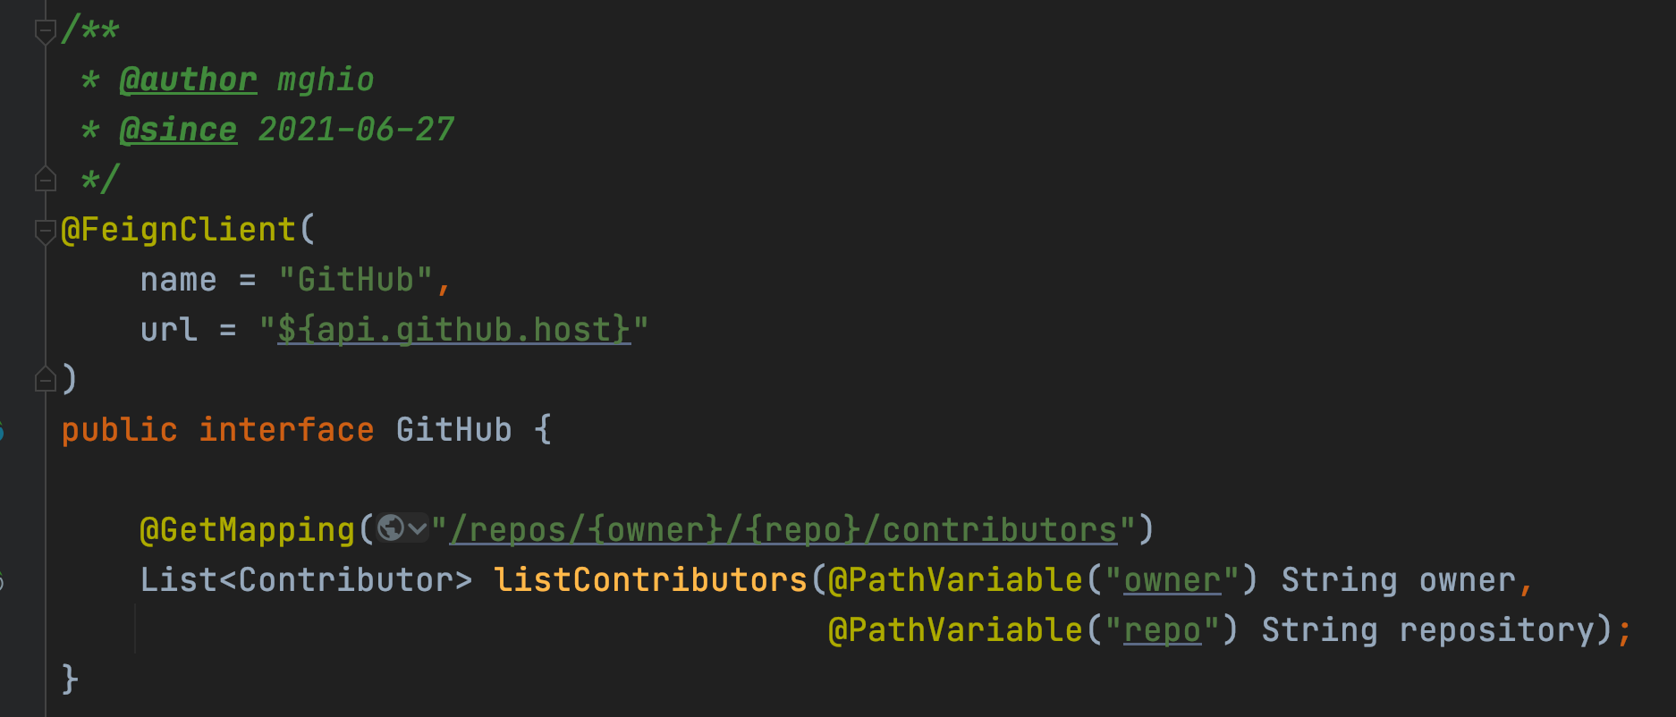This screenshot has height=717, width=1676.
Task: Place the cursor on listContributors method name
Action: tap(651, 580)
